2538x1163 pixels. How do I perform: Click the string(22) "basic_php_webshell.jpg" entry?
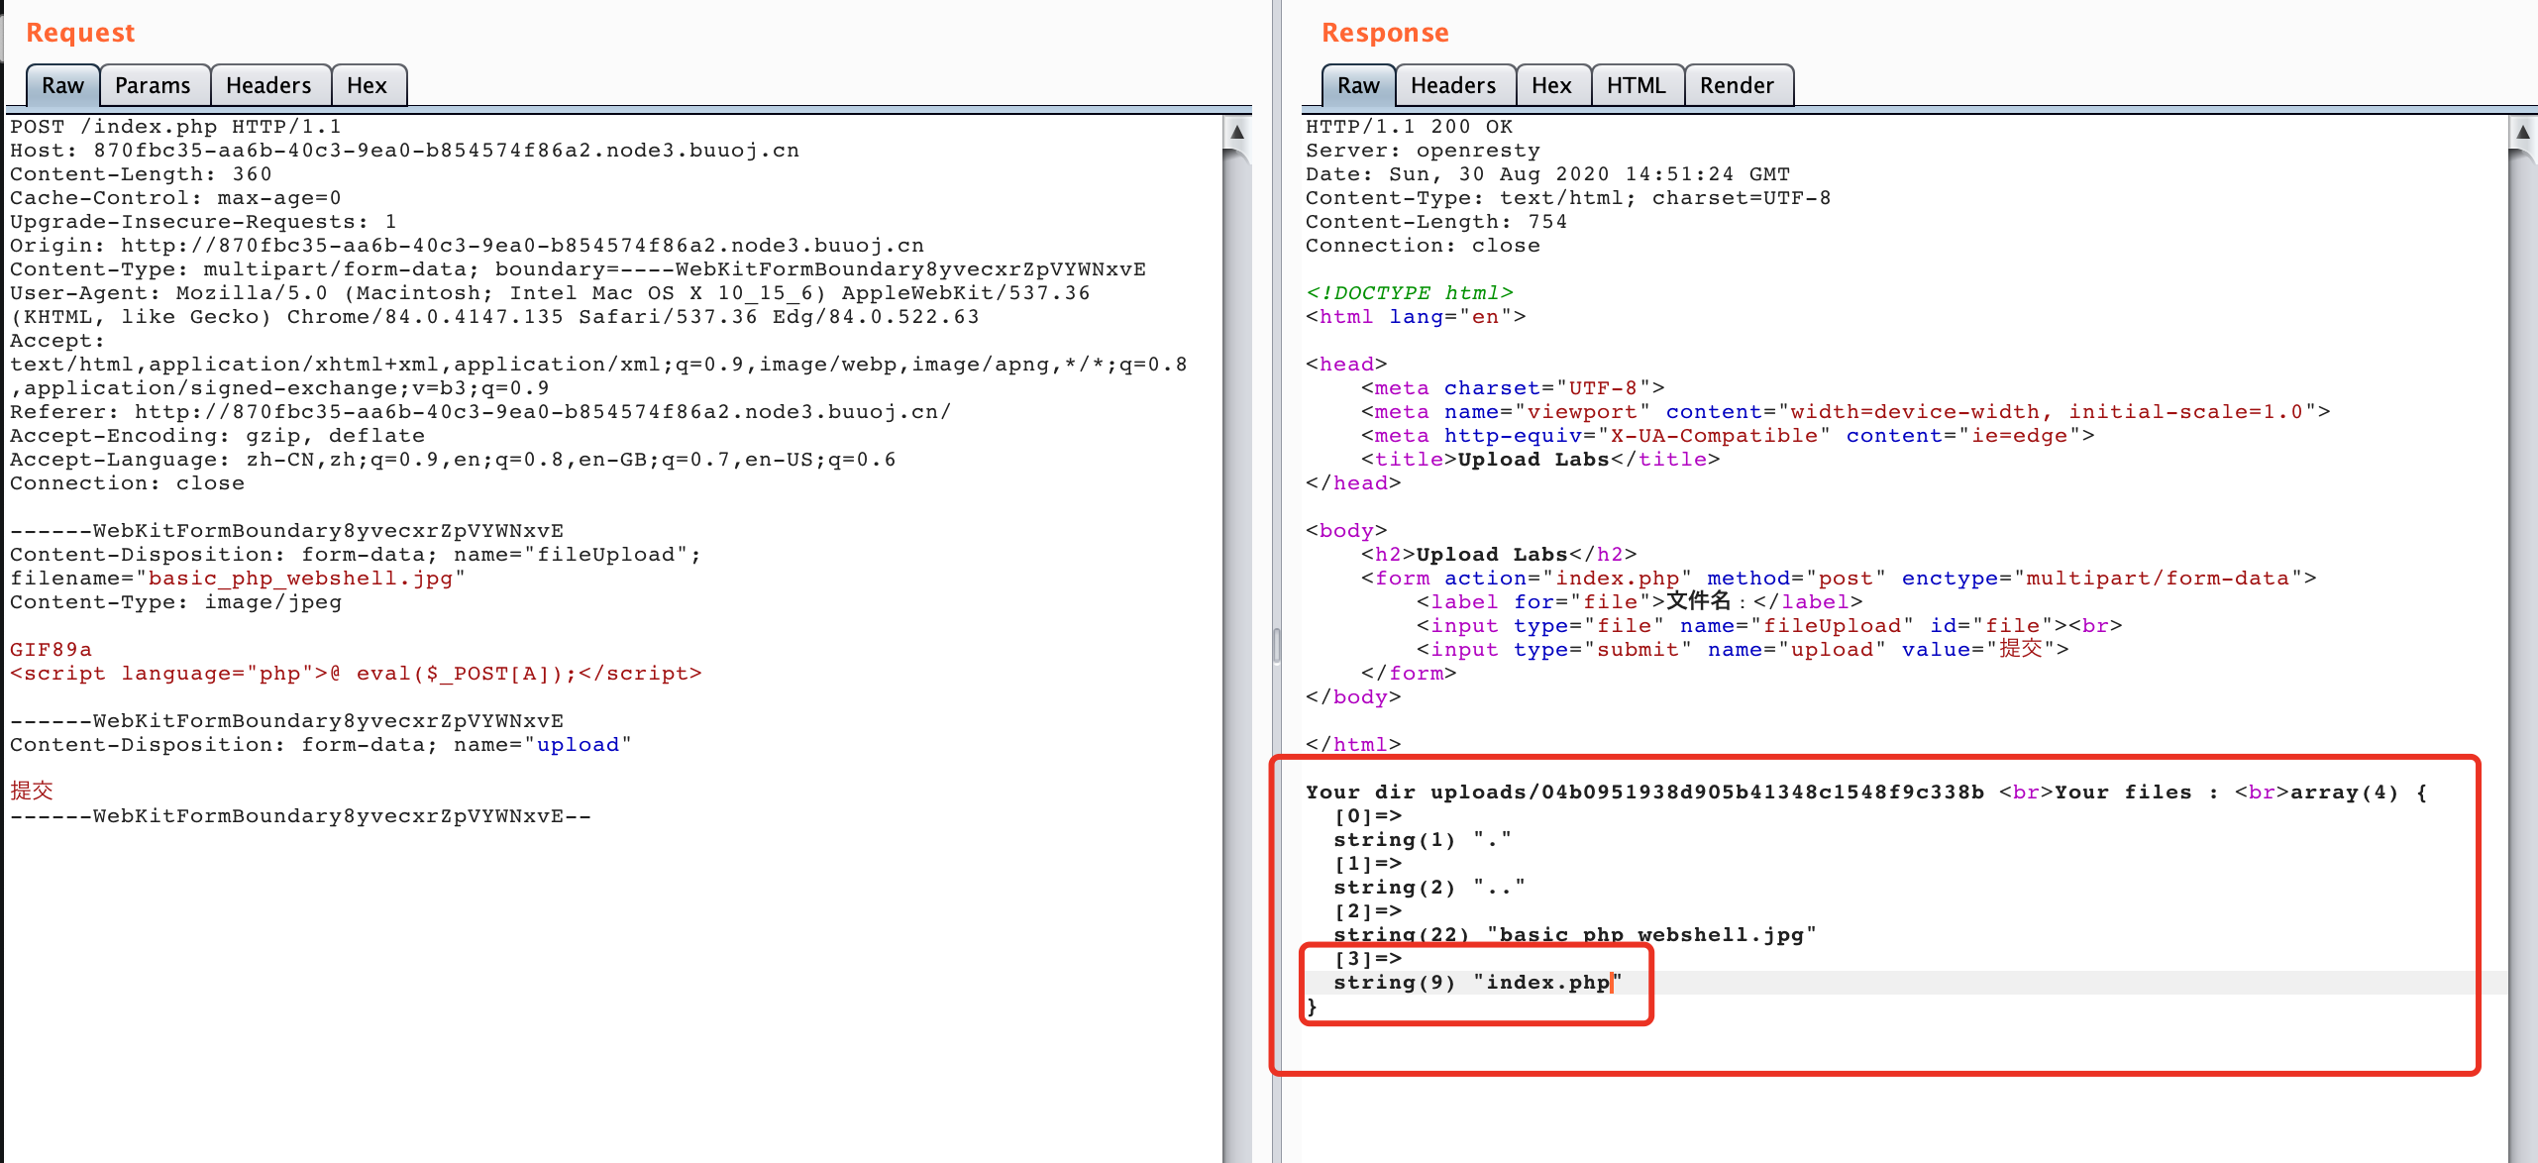click(1575, 935)
